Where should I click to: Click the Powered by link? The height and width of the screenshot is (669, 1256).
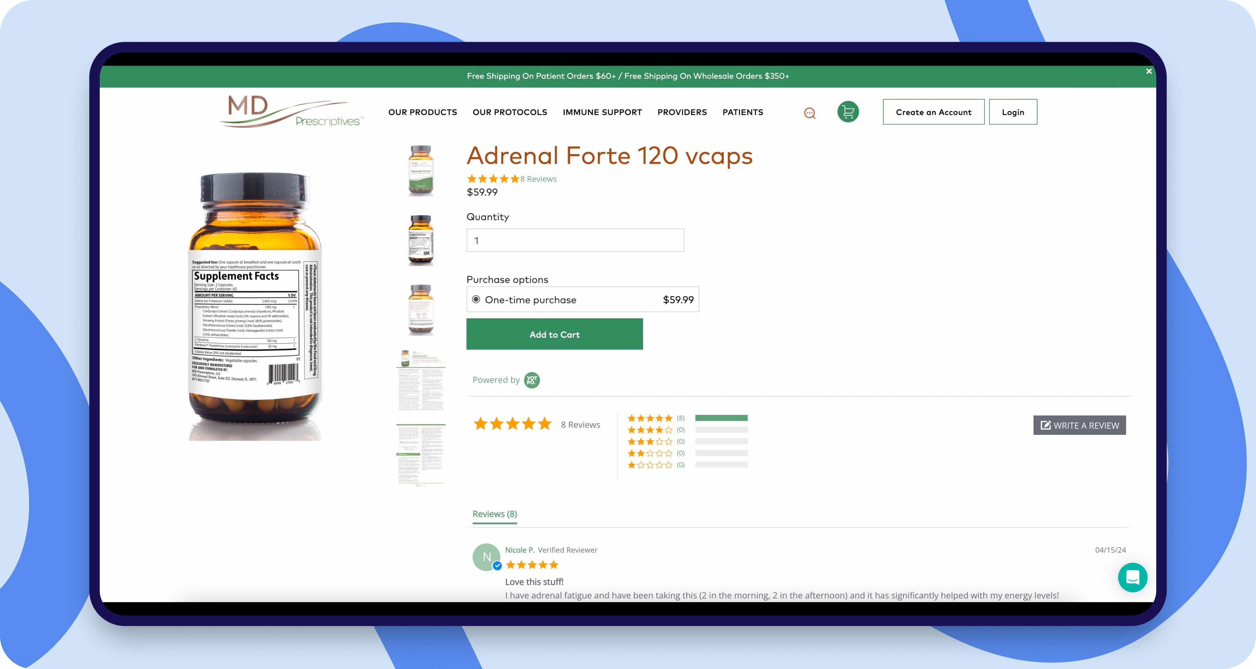click(x=496, y=379)
